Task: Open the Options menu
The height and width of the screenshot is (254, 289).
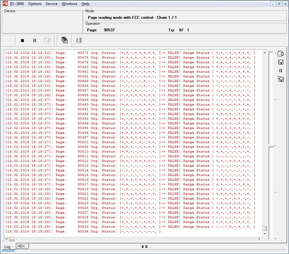Action: pyautogui.click(x=35, y=4)
